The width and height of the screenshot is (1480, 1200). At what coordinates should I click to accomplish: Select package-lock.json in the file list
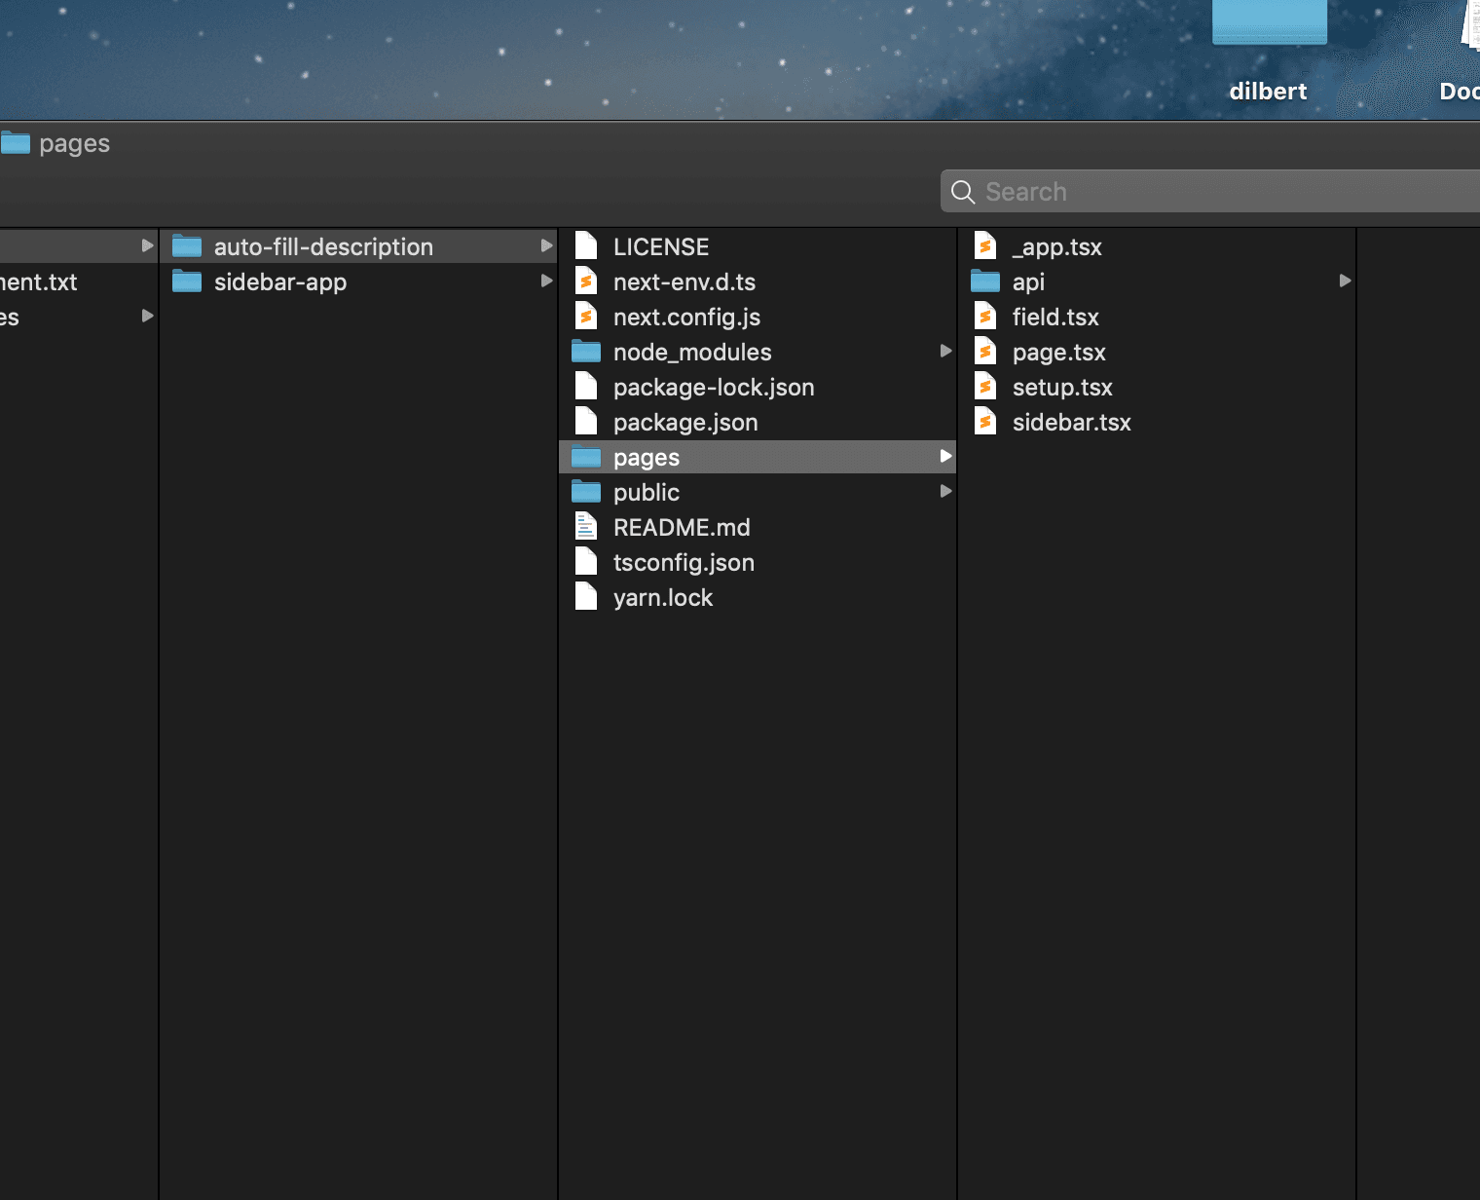click(x=714, y=387)
